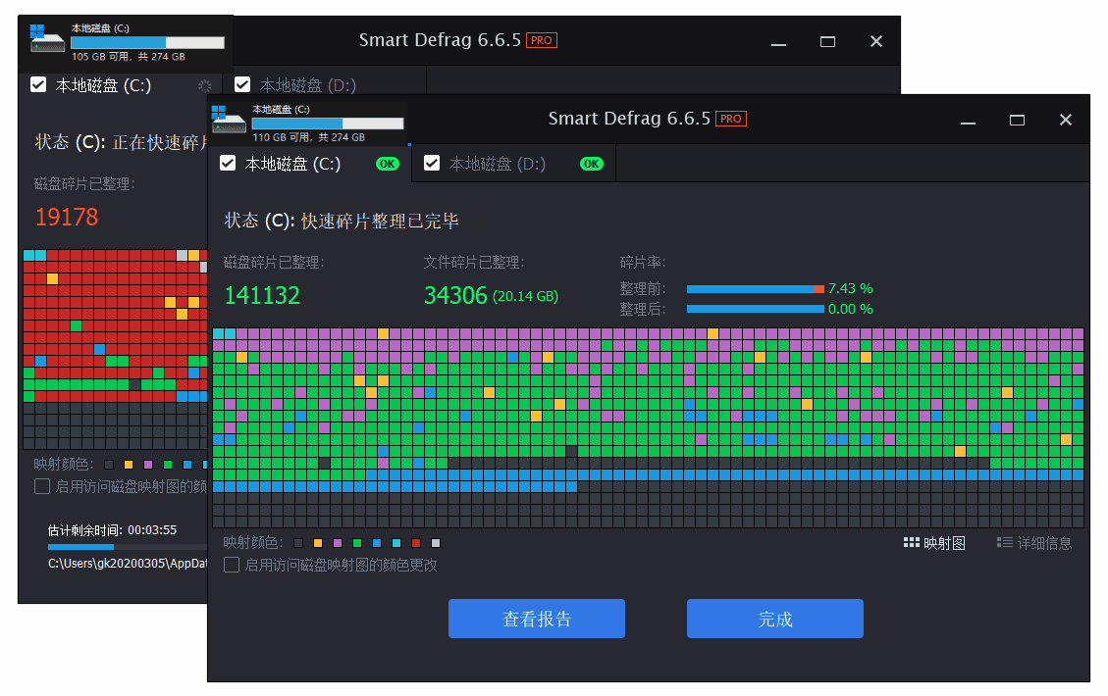Image resolution: width=1108 pixels, height=696 pixels.
Task: Click the 查看报告 button
Action: coord(536,619)
